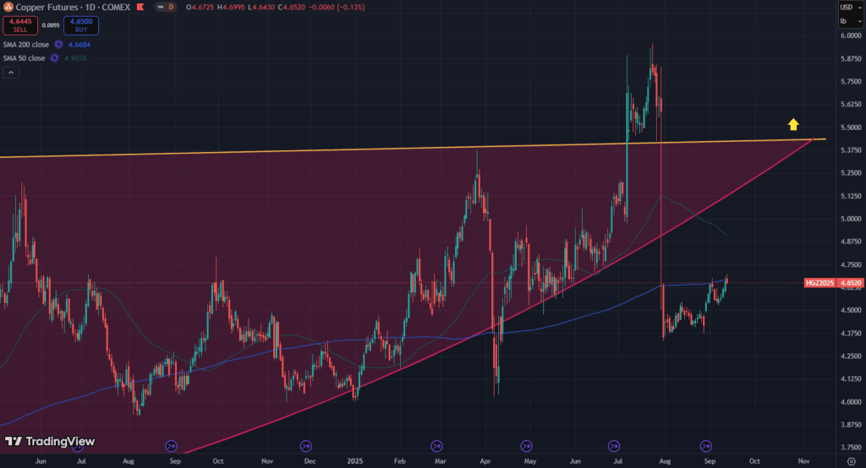This screenshot has height=468, width=866.
Task: Click the SMA 200 close legend label
Action: click(25, 44)
